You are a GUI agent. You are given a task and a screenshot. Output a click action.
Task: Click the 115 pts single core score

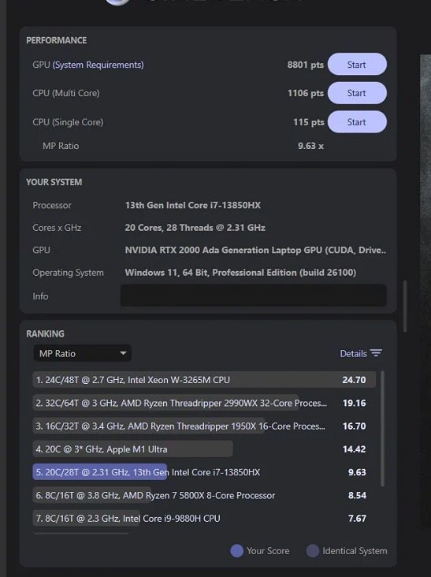[x=308, y=122]
